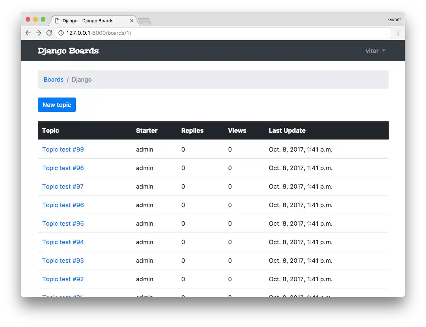Reload the page with the refresh icon
This screenshot has height=327, width=426.
tap(49, 33)
